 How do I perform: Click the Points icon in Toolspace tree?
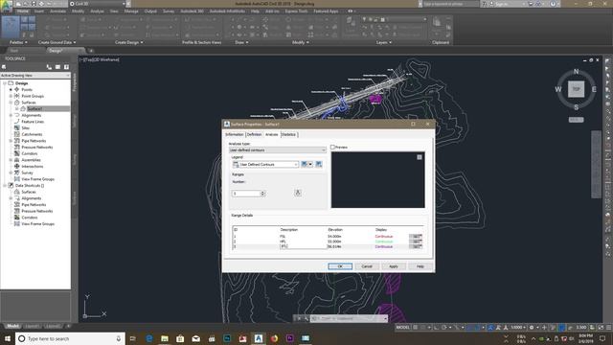17,89
